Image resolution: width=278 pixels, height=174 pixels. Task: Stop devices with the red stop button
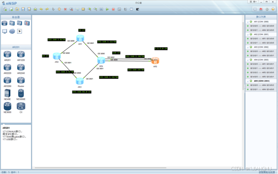[x=113, y=9]
